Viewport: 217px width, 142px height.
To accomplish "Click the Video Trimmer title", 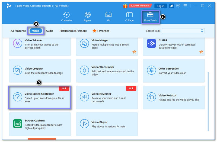I will click(x=34, y=40).
